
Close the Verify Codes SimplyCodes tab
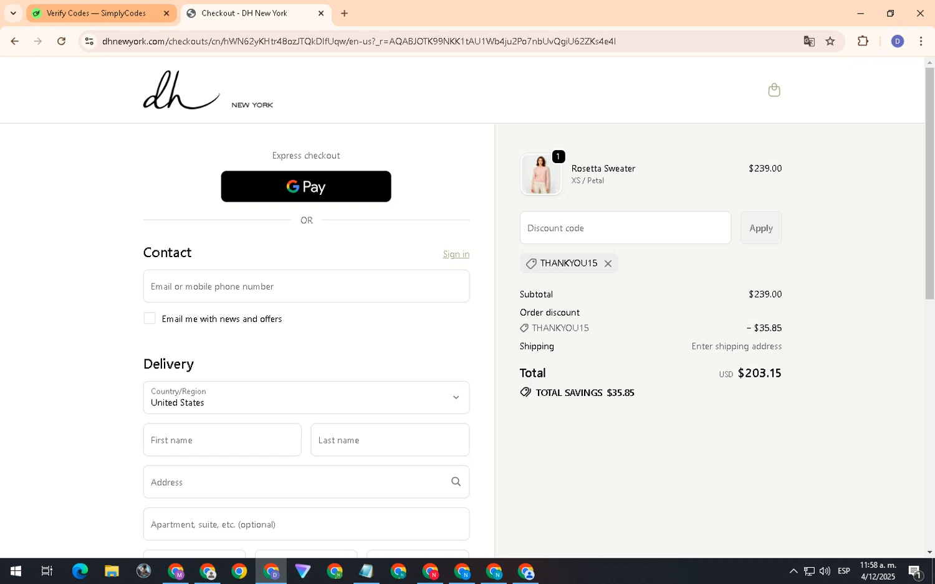pos(166,13)
